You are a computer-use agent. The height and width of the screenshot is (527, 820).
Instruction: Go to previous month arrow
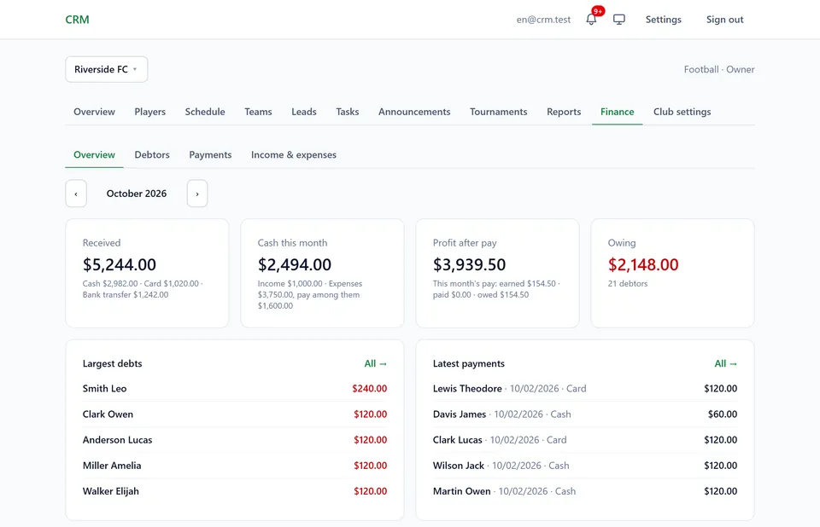coord(76,194)
